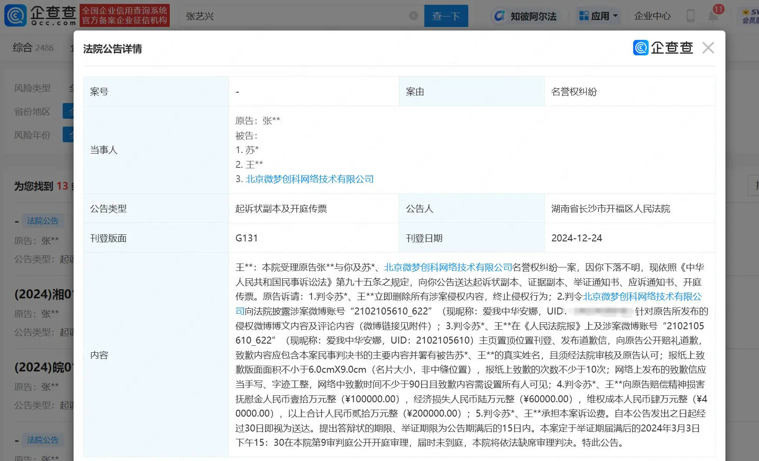Open the 知彼阿尔法 tool

point(525,16)
